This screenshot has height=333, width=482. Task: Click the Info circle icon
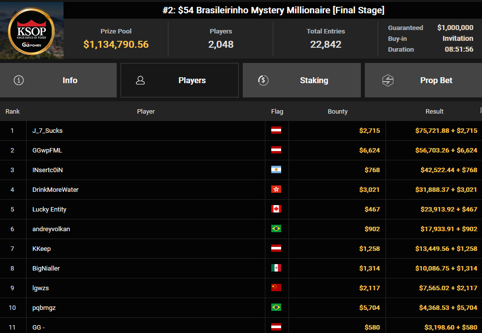[19, 80]
